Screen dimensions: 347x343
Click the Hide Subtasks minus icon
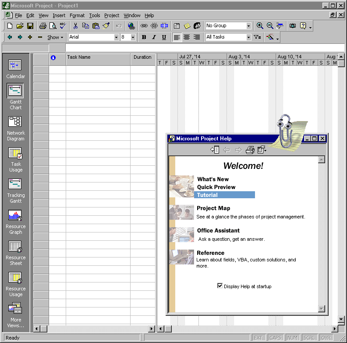[x=40, y=37]
